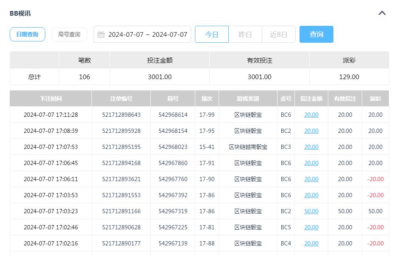
Task: Select the 总计 summary row
Action: [34, 77]
